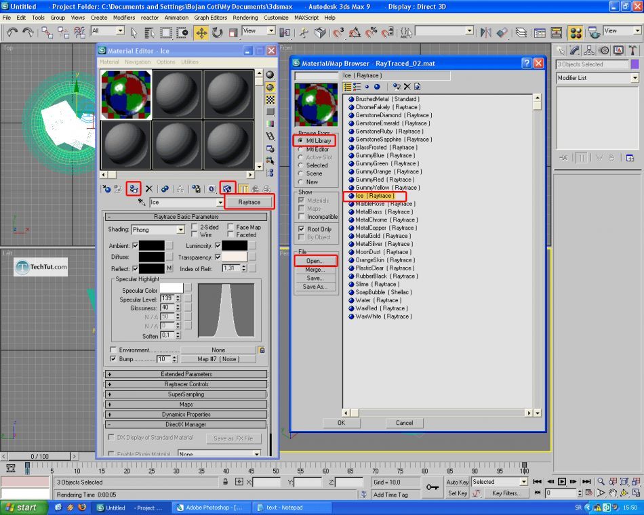This screenshot has height=515, width=644.
Task: Open the Rendering menu
Action: coord(245,18)
